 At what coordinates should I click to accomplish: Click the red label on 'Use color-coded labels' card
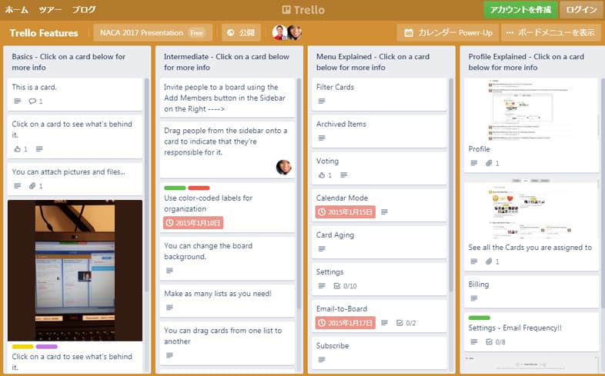199,188
